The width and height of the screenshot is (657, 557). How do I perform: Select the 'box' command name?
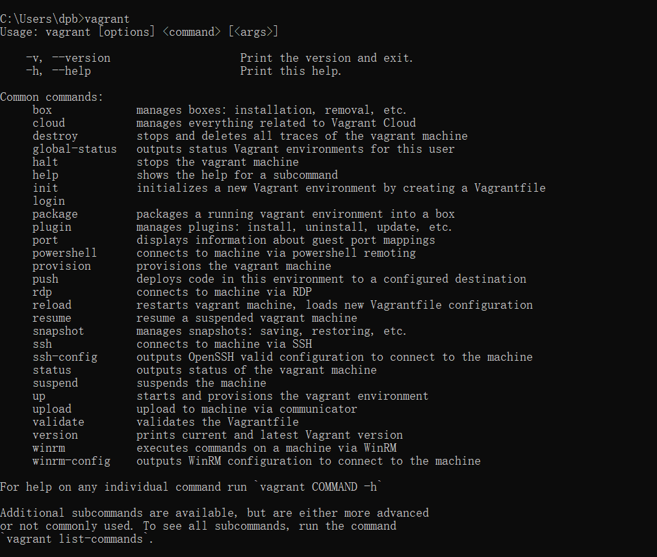[42, 110]
